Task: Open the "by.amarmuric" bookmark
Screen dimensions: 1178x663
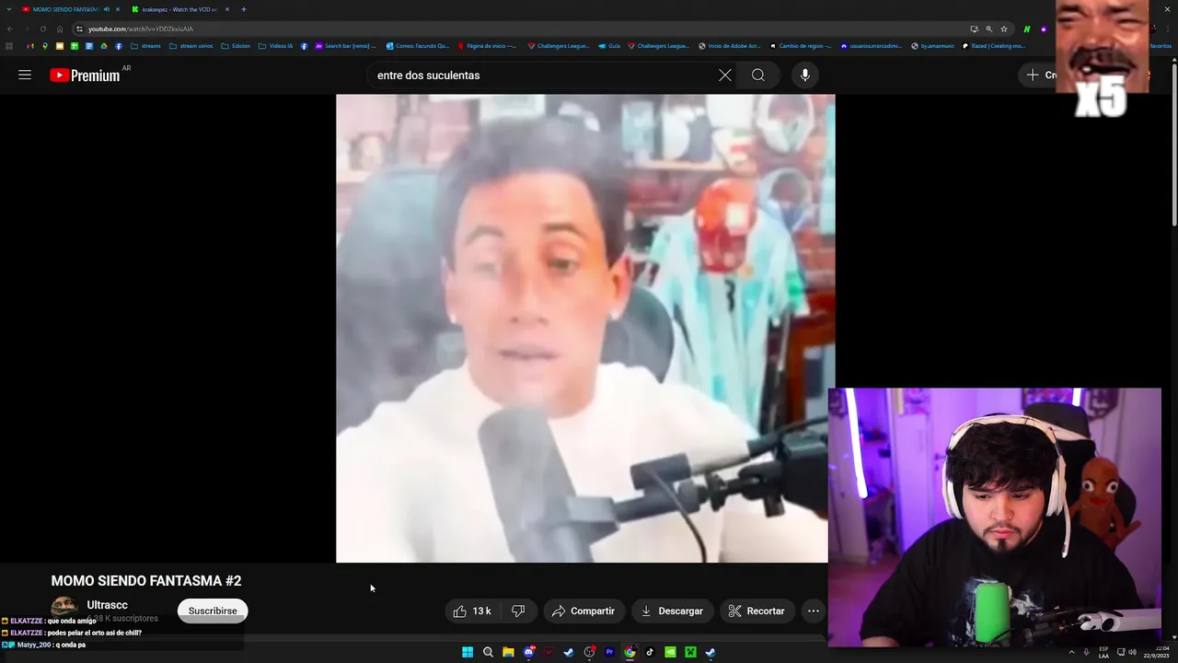Action: click(932, 46)
